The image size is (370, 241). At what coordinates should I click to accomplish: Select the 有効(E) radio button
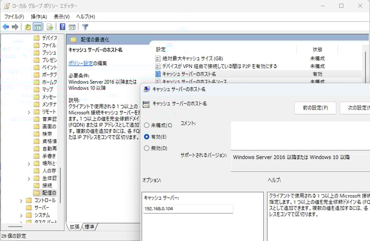[x=147, y=137]
